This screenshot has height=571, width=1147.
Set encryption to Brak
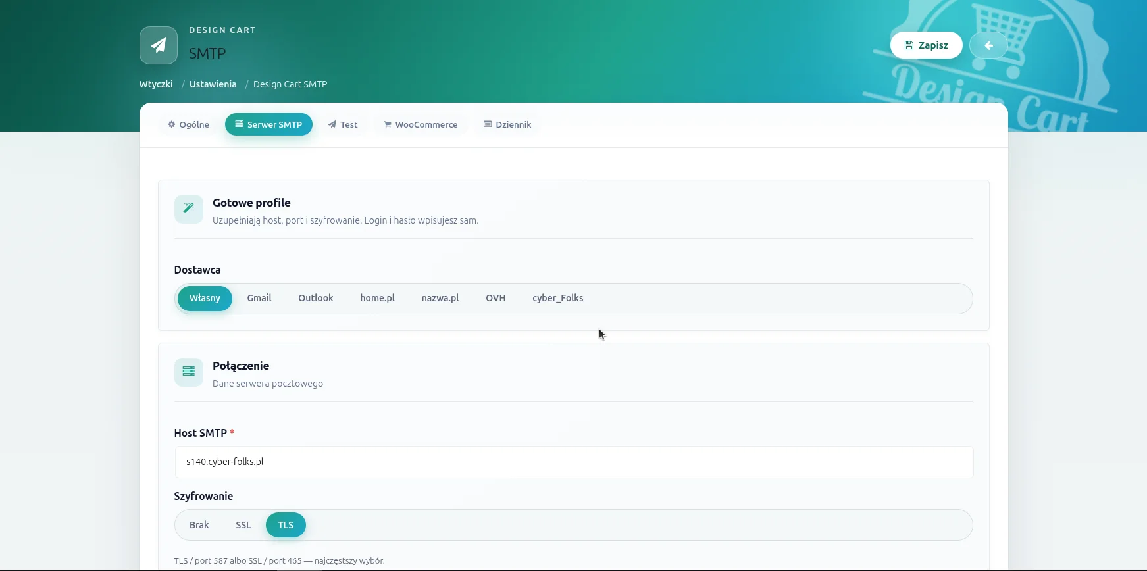pos(199,525)
